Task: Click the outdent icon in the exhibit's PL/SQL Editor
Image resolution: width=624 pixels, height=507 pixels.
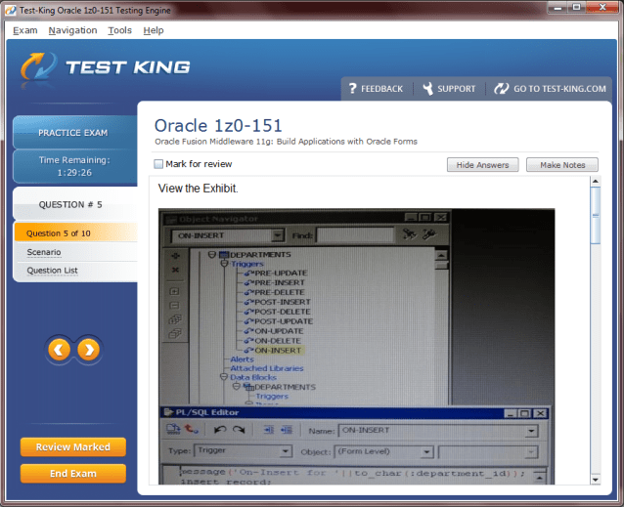Action: click(x=287, y=430)
